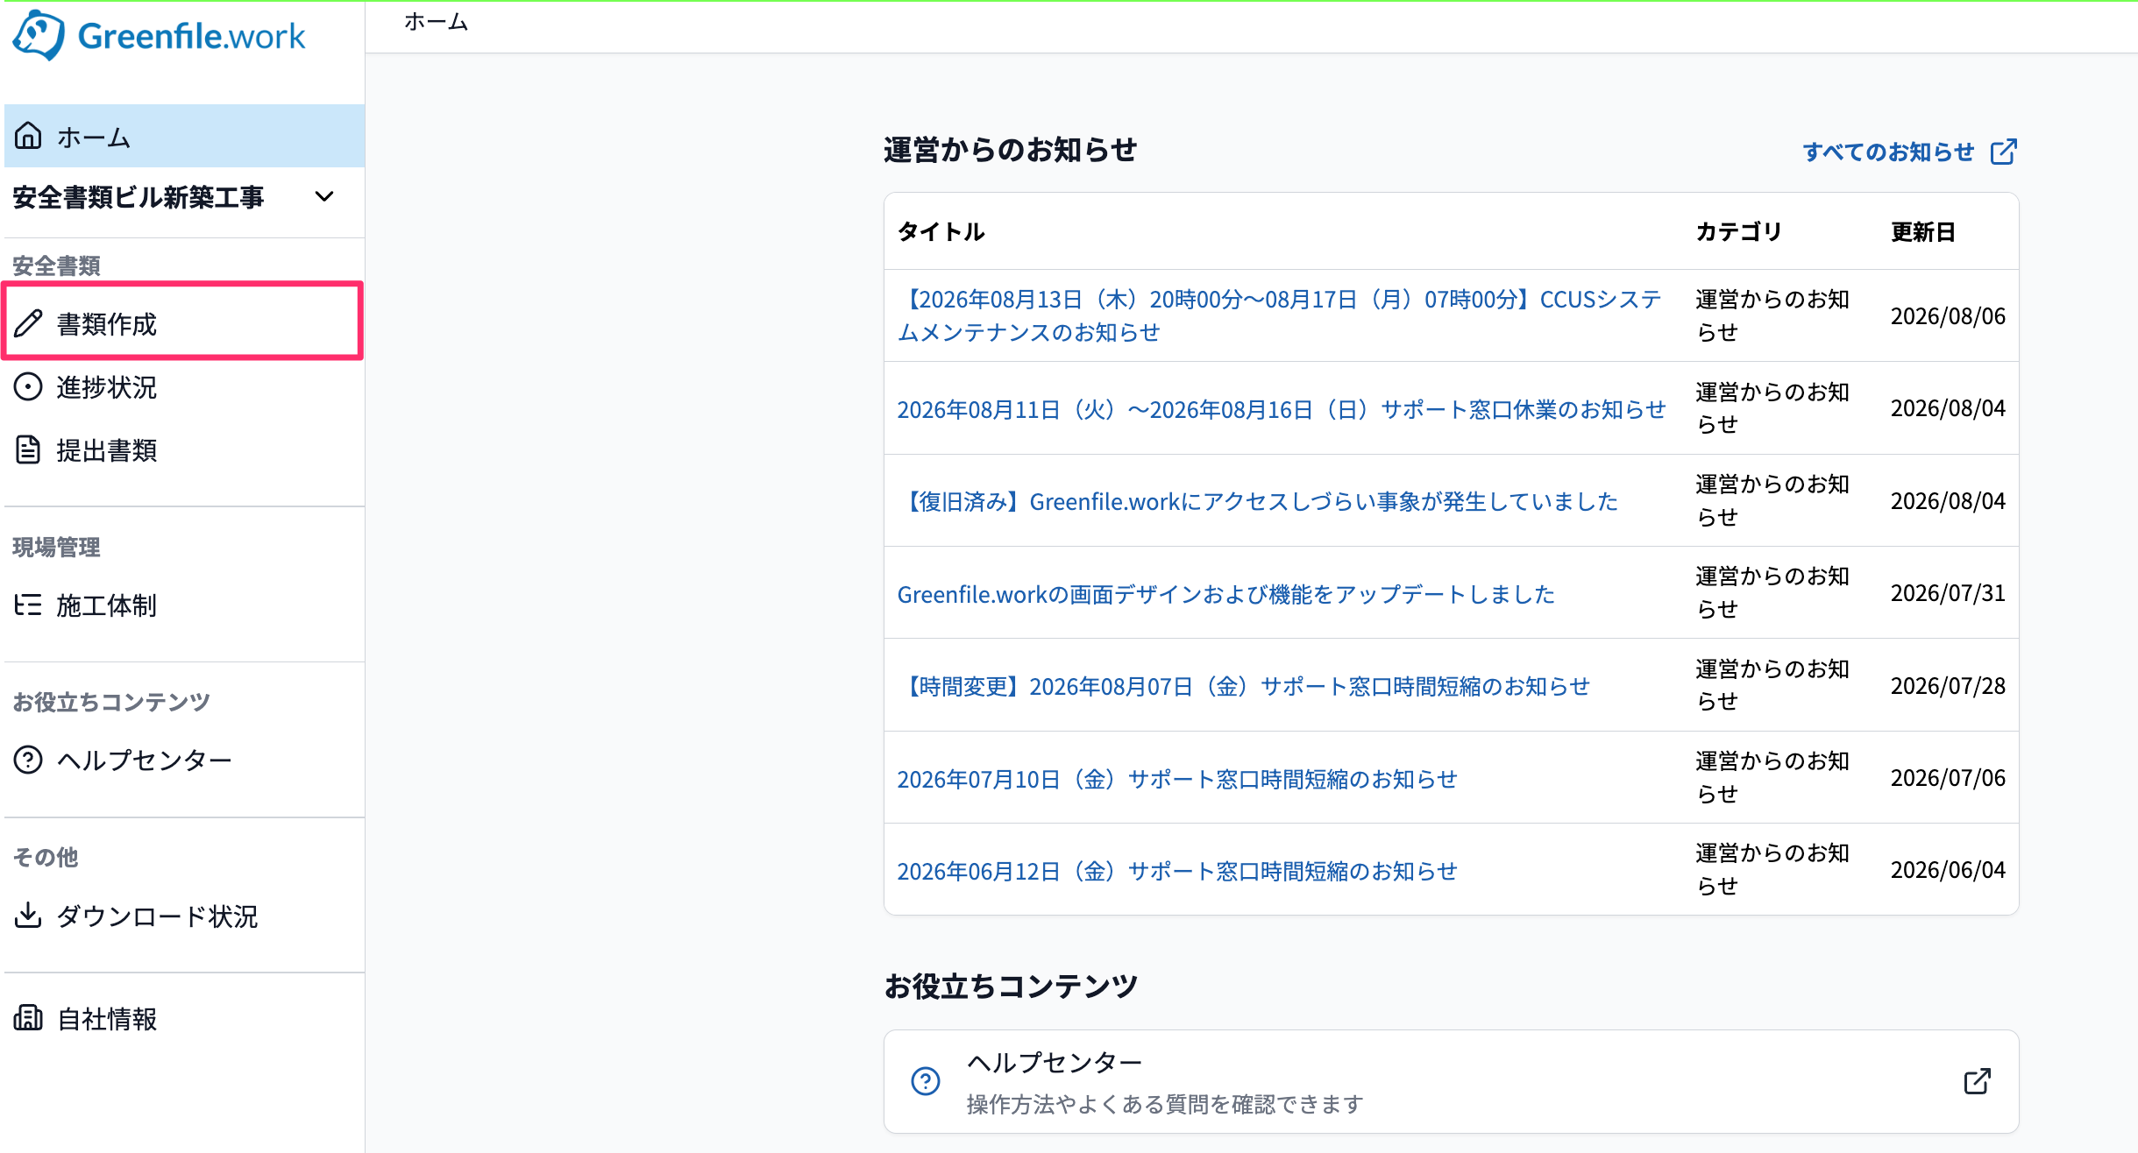Click the pencil icon for 書類作成
The width and height of the screenshot is (2138, 1153).
(x=28, y=323)
